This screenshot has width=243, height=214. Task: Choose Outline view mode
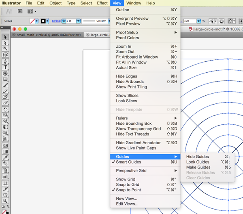click(x=145, y=10)
